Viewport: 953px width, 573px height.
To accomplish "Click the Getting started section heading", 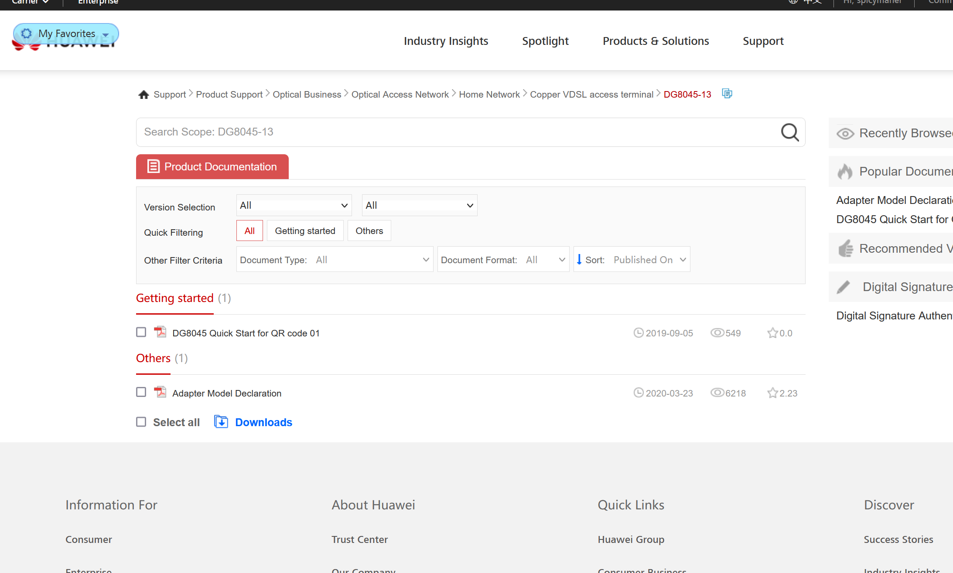I will (175, 298).
